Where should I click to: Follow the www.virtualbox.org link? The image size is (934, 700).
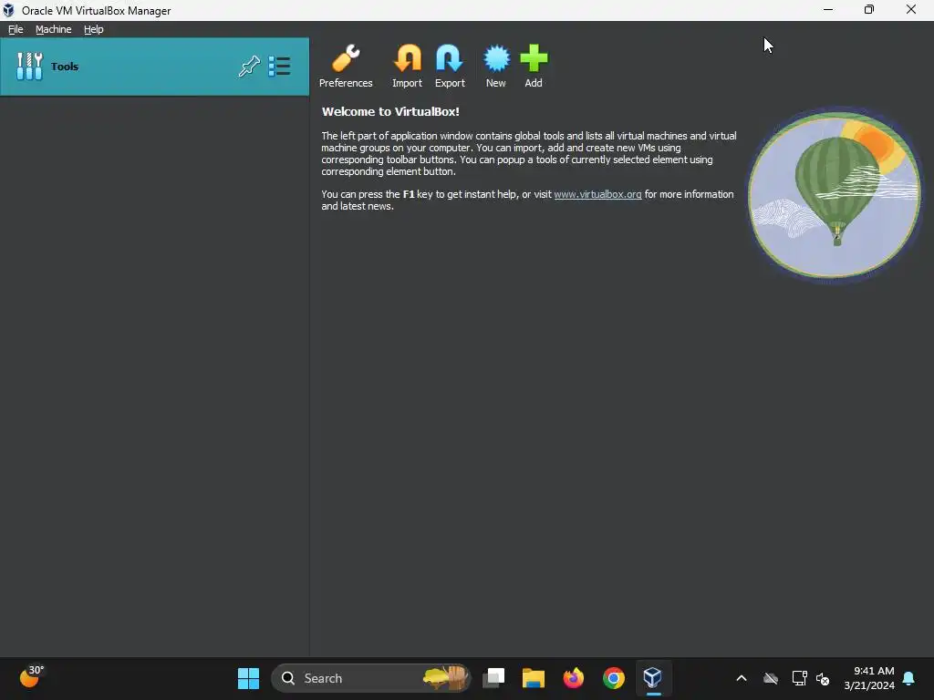pyautogui.click(x=597, y=194)
